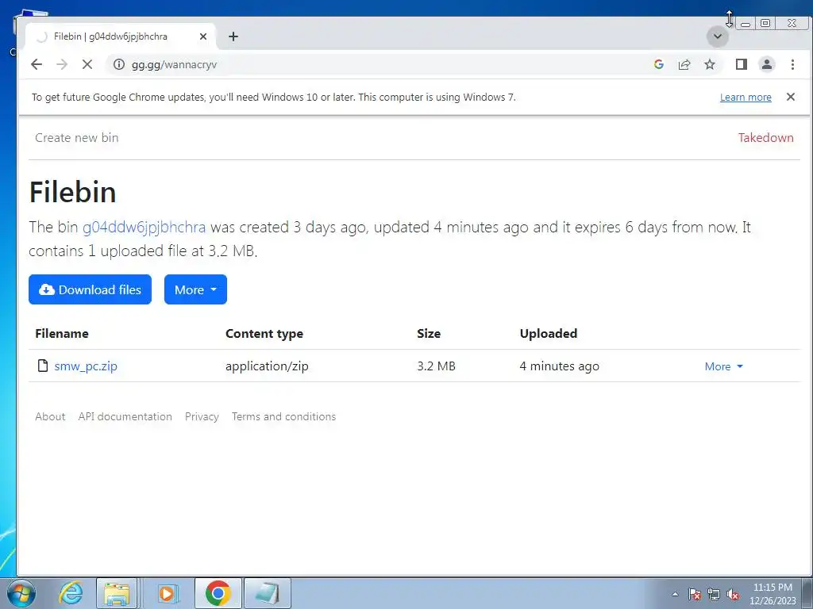
Task: Click the notepad-like app in taskbar
Action: (267, 593)
